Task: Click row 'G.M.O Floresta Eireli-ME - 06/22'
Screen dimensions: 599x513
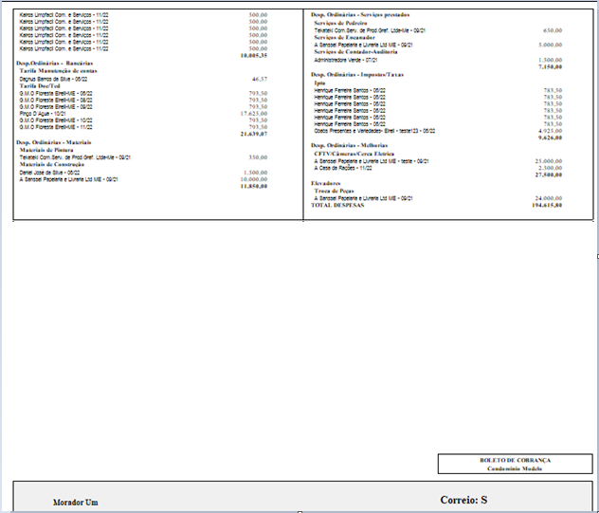Action: point(56,93)
